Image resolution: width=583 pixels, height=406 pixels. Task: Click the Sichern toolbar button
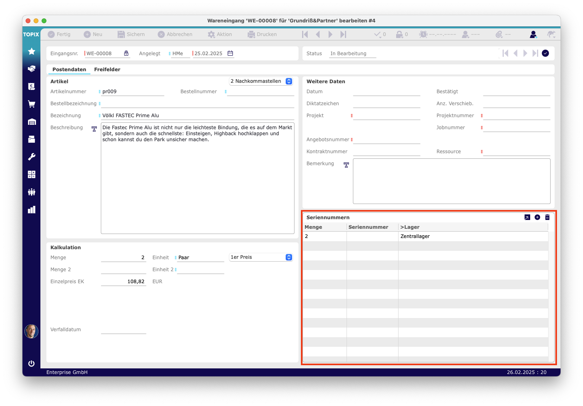[131, 34]
